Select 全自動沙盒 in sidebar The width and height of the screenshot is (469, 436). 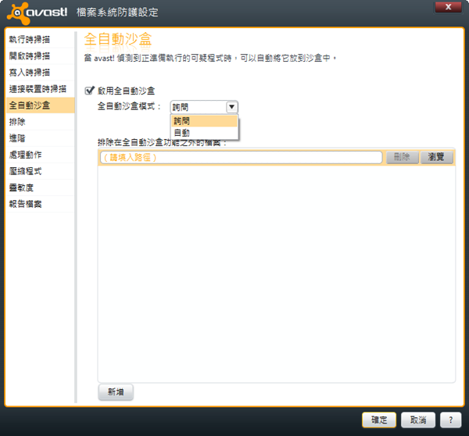tap(40, 105)
